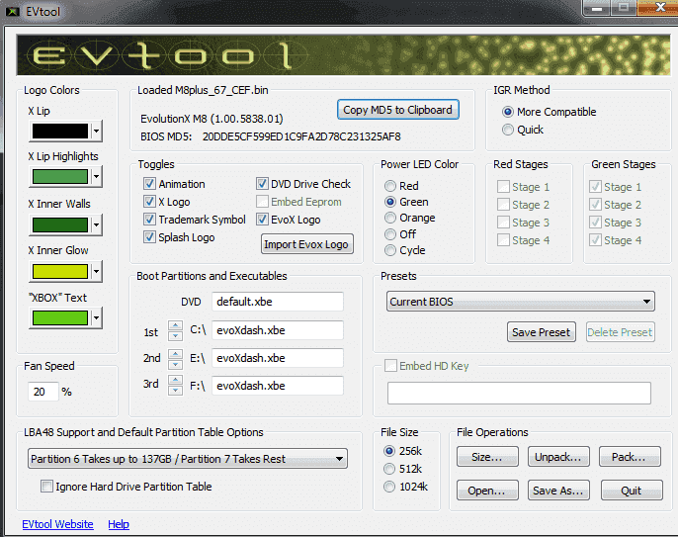The width and height of the screenshot is (678, 537).
Task: Set Power LED Color to Orange
Action: tap(390, 218)
